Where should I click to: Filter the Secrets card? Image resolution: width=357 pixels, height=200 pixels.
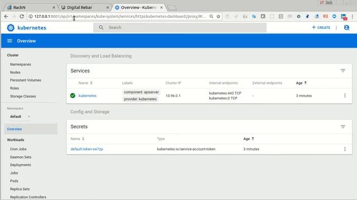tap(343, 127)
